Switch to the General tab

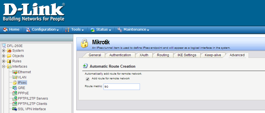(x=95, y=55)
